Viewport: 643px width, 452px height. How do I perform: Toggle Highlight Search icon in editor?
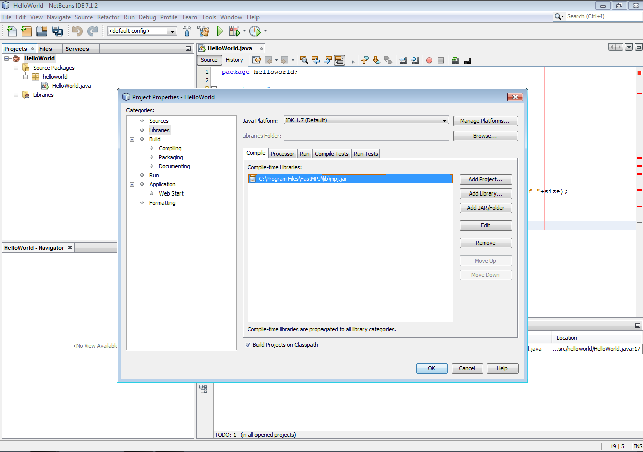coord(339,60)
